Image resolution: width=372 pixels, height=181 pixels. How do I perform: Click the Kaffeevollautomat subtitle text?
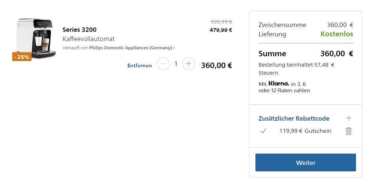pos(88,39)
